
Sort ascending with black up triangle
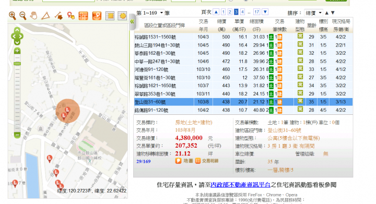pyautogui.click(x=326, y=13)
